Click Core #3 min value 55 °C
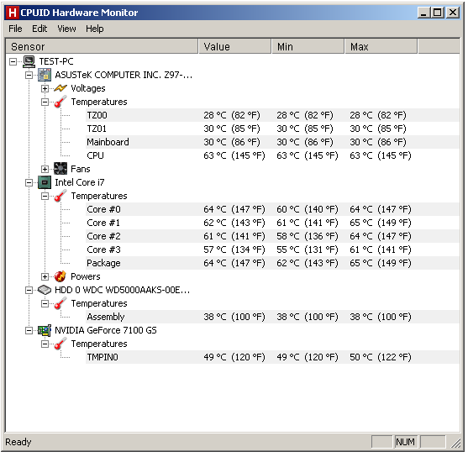 click(x=308, y=250)
